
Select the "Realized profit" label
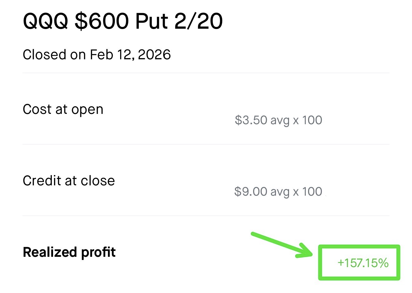click(x=69, y=252)
